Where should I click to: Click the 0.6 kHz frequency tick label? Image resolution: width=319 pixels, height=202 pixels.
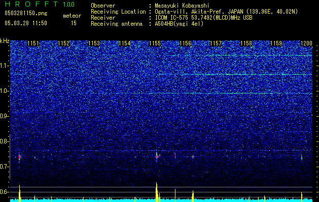(4, 192)
